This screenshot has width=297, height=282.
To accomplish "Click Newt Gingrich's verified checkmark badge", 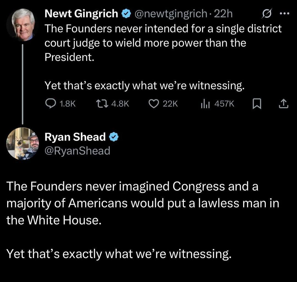I will click(x=126, y=14).
